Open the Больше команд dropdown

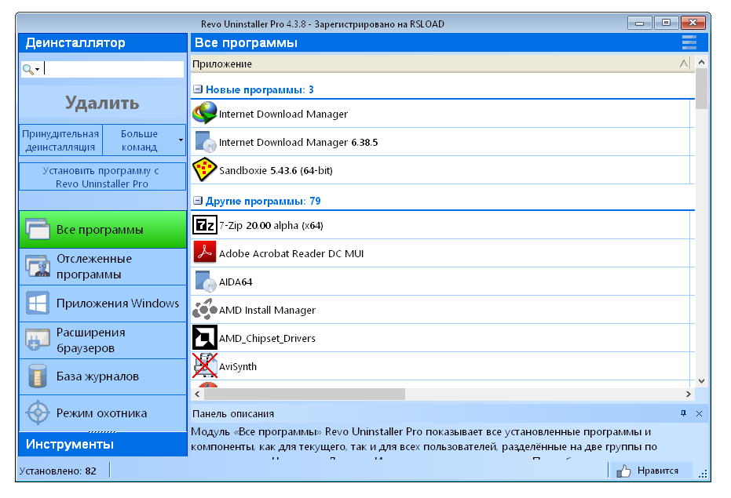180,139
